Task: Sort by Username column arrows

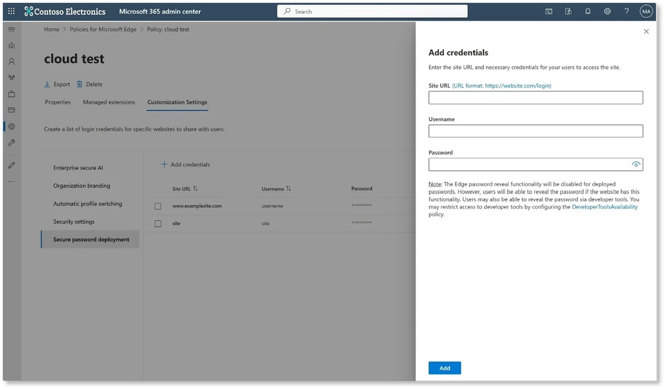Action: click(289, 189)
